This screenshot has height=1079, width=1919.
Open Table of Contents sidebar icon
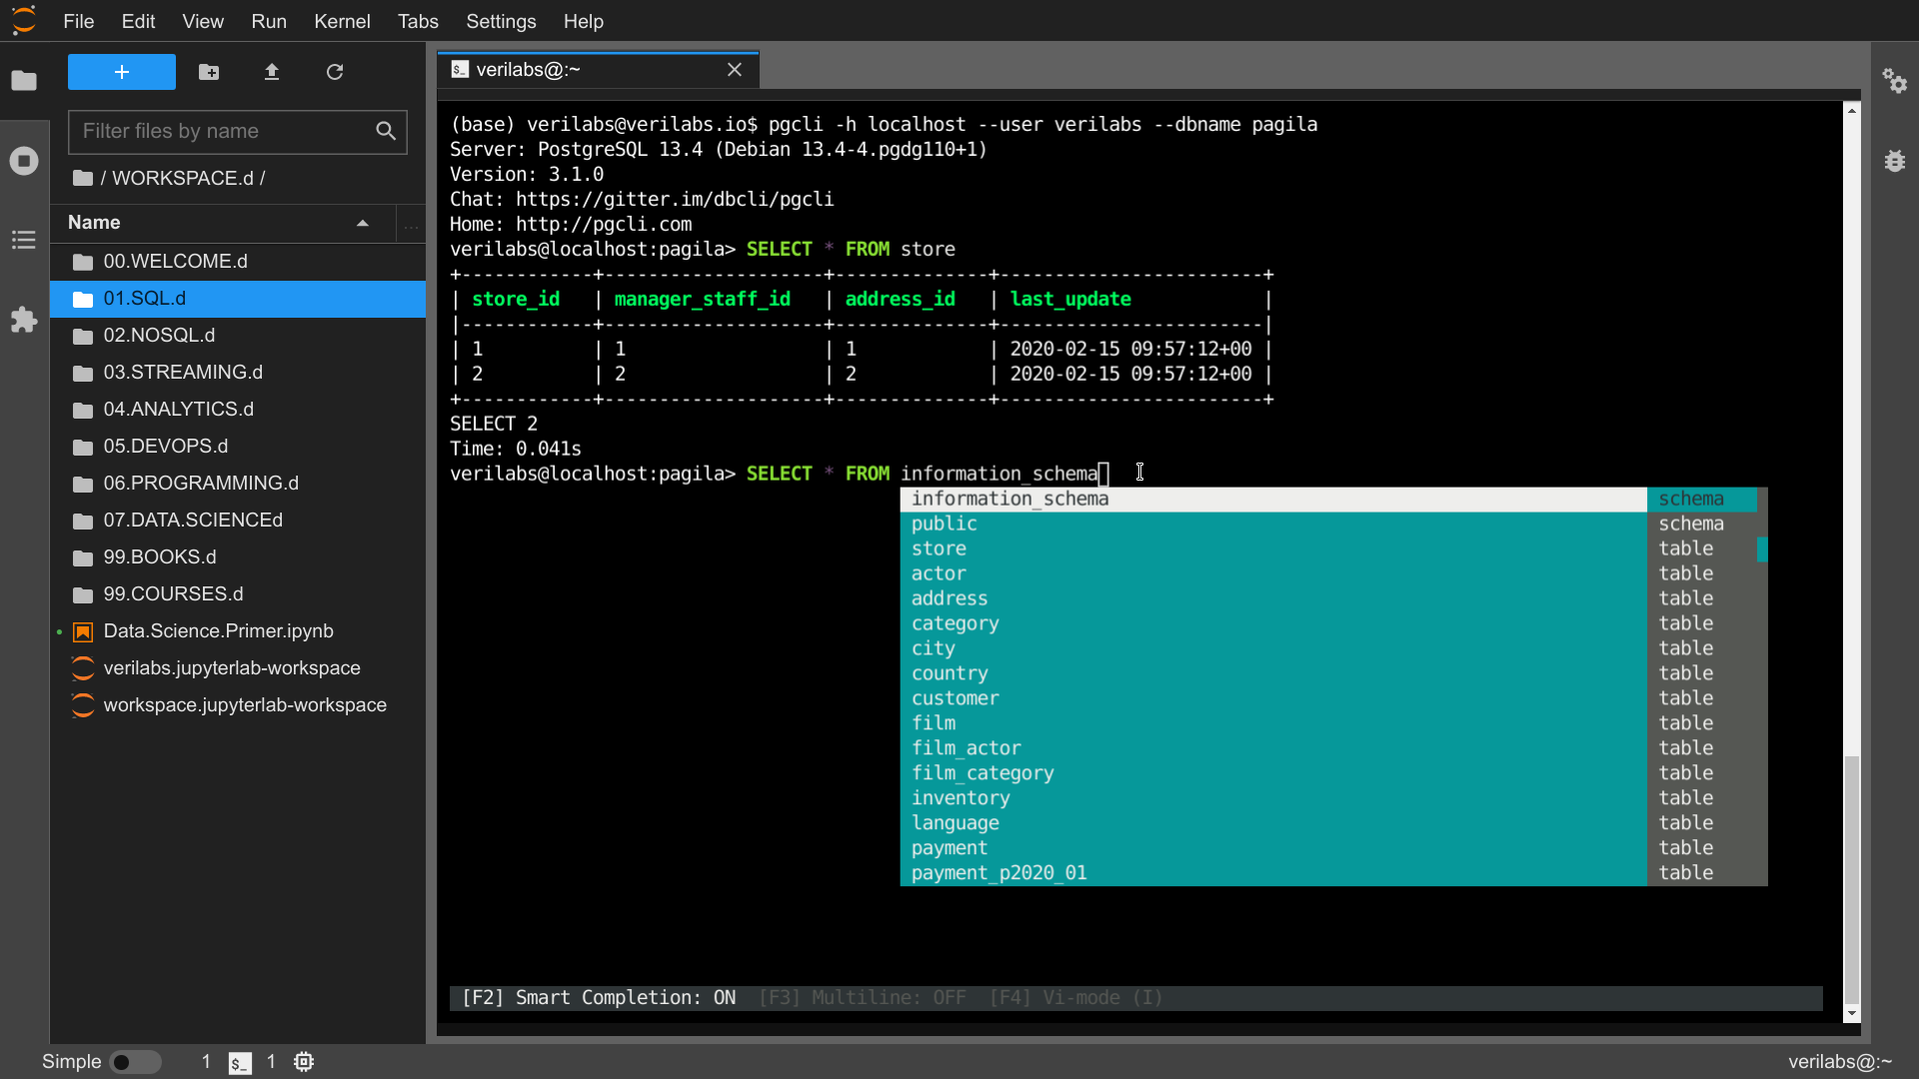point(24,240)
